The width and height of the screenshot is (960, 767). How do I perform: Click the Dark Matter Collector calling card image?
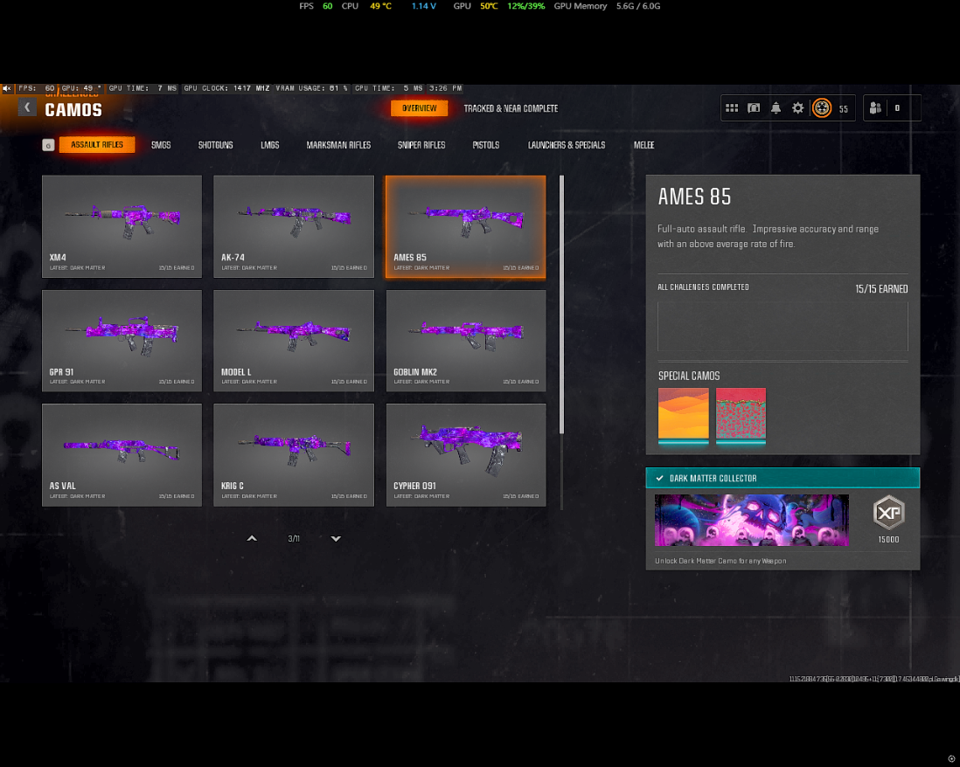point(752,520)
